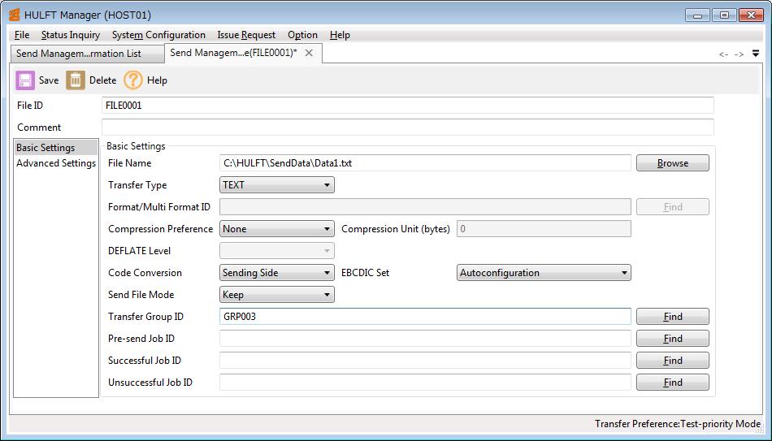Open the tab list dropdown triangle
772x441 pixels.
(x=756, y=54)
